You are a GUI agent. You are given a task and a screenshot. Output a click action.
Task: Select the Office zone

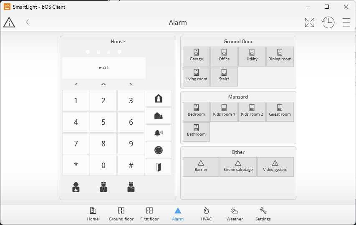click(224, 57)
